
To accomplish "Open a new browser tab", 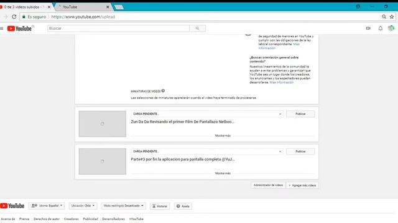I will click(x=119, y=7).
